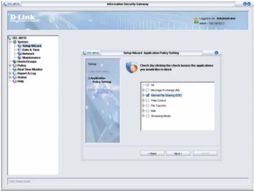
Task: Click the status bar path text
Action: click(20, 181)
